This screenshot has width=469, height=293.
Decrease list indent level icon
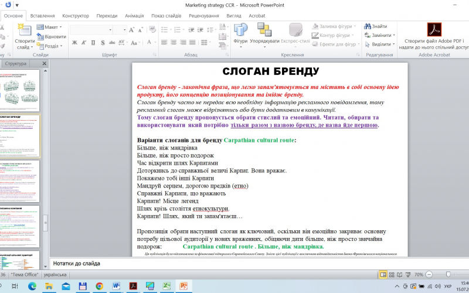tap(191, 30)
